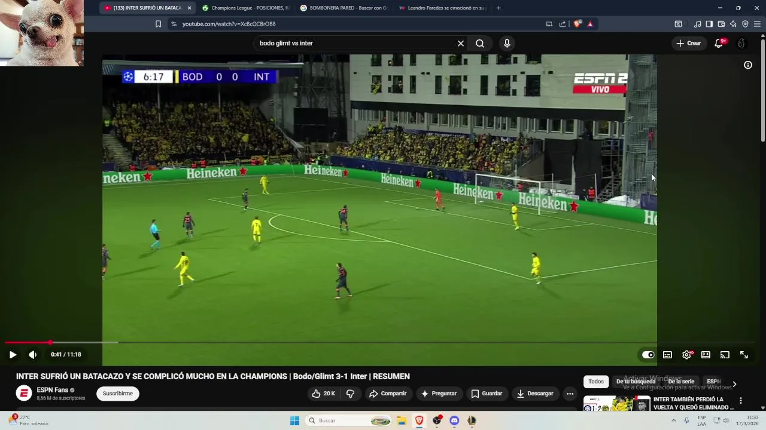The image size is (766, 430).
Task: Open Brave Rewards triangle icon
Action: (590, 24)
